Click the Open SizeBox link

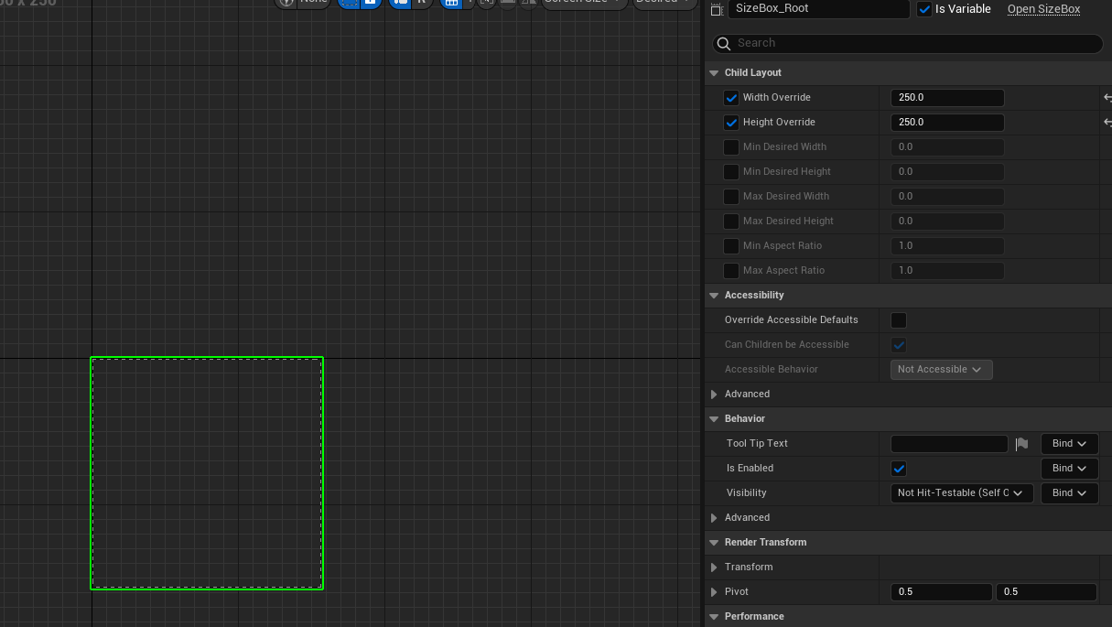pyautogui.click(x=1043, y=9)
